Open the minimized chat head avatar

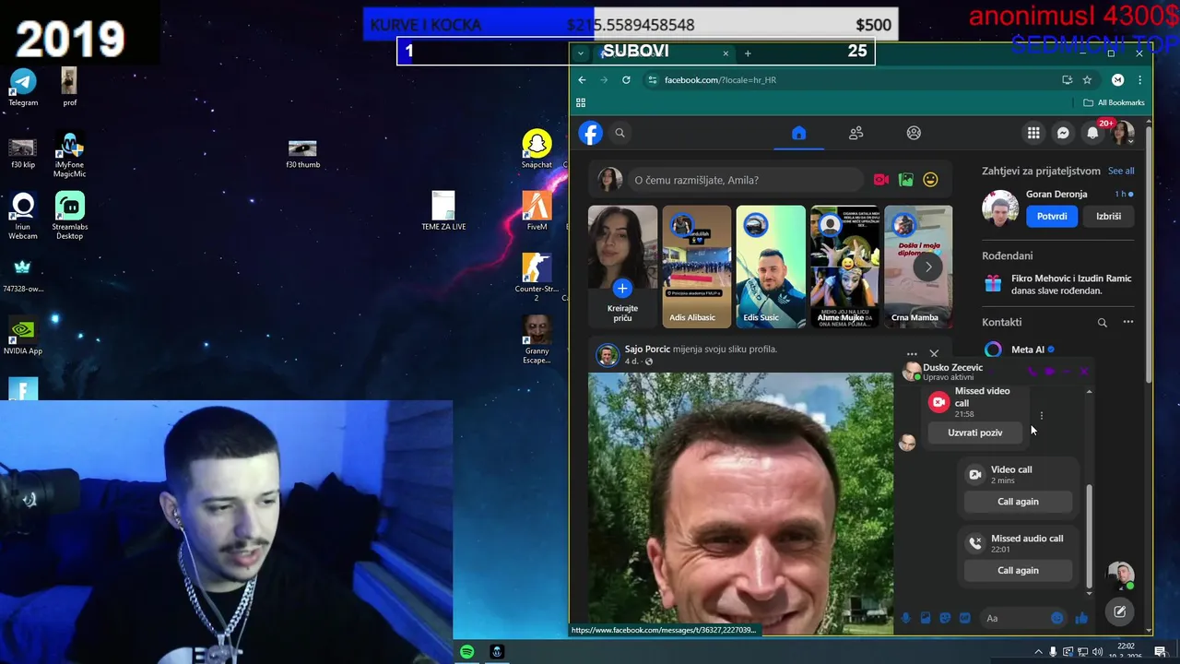click(1120, 575)
